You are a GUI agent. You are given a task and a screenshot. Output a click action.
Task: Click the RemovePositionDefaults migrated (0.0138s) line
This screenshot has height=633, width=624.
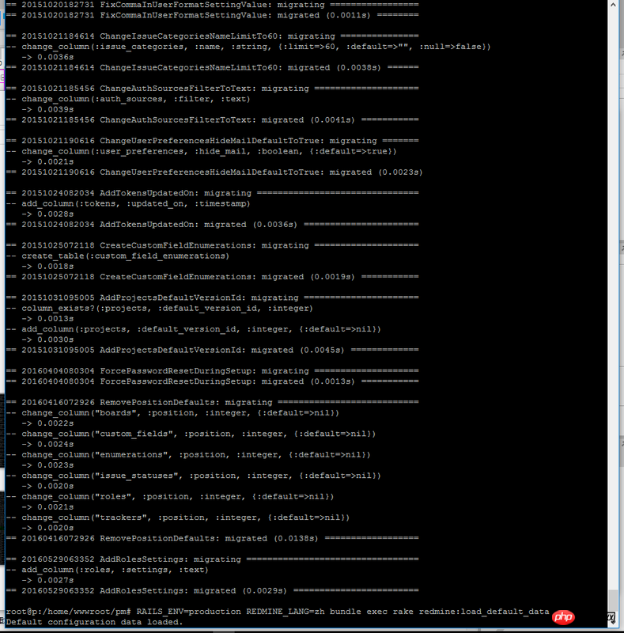213,539
